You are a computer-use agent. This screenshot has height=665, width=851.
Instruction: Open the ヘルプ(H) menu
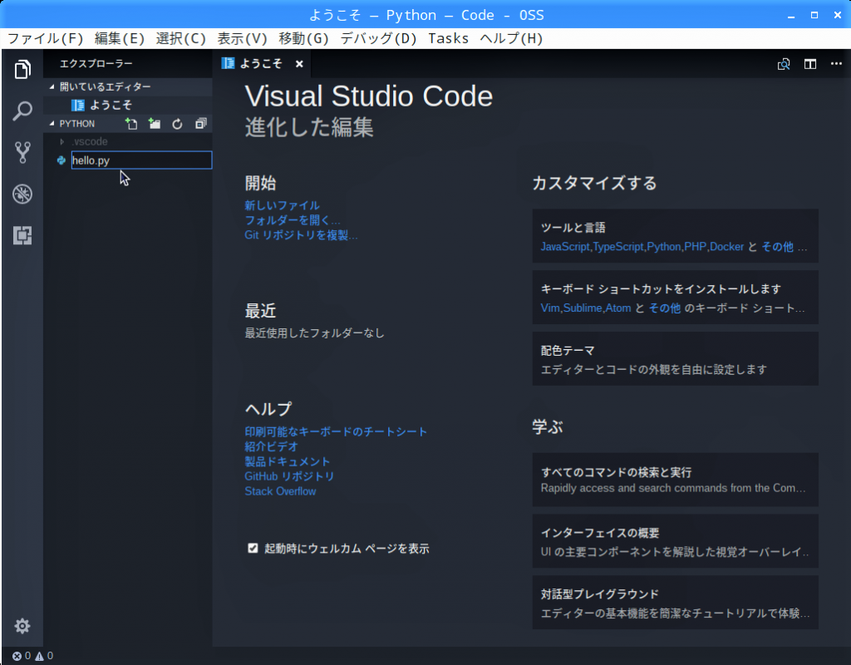point(511,38)
